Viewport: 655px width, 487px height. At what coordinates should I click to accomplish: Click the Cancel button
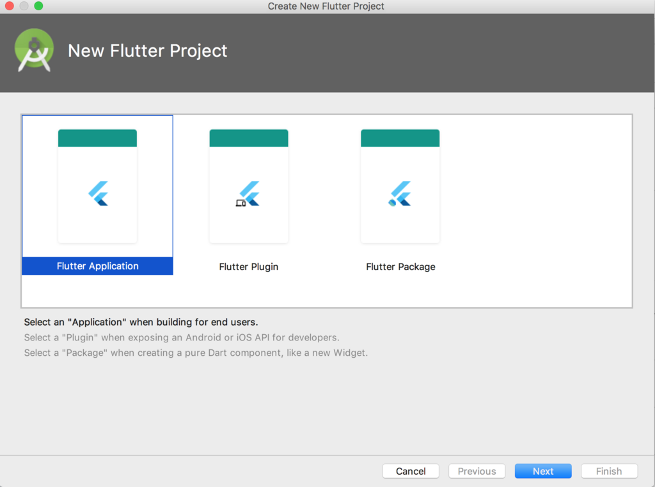point(411,471)
